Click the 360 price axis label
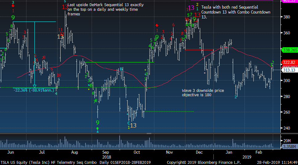This screenshot has width=298, height=165. click(x=287, y=33)
